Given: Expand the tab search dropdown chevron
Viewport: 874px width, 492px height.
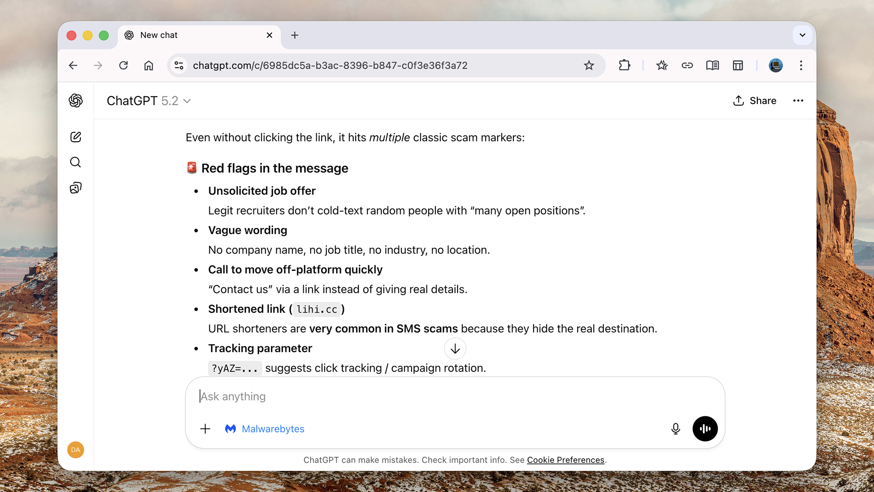Looking at the screenshot, I should (802, 35).
